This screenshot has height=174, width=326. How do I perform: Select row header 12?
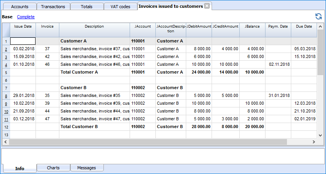pos(6,127)
